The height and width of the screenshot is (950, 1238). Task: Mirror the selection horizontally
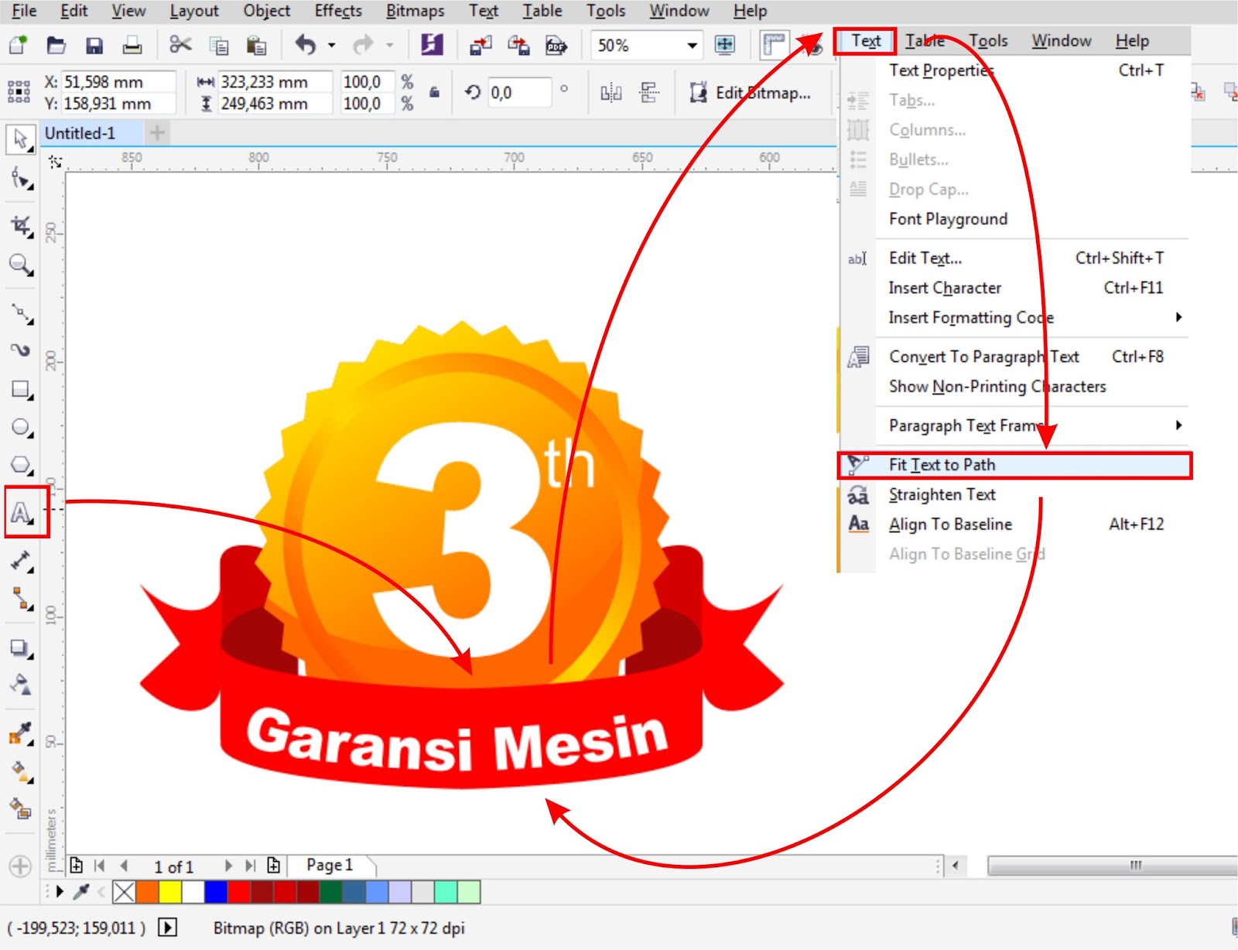point(611,93)
